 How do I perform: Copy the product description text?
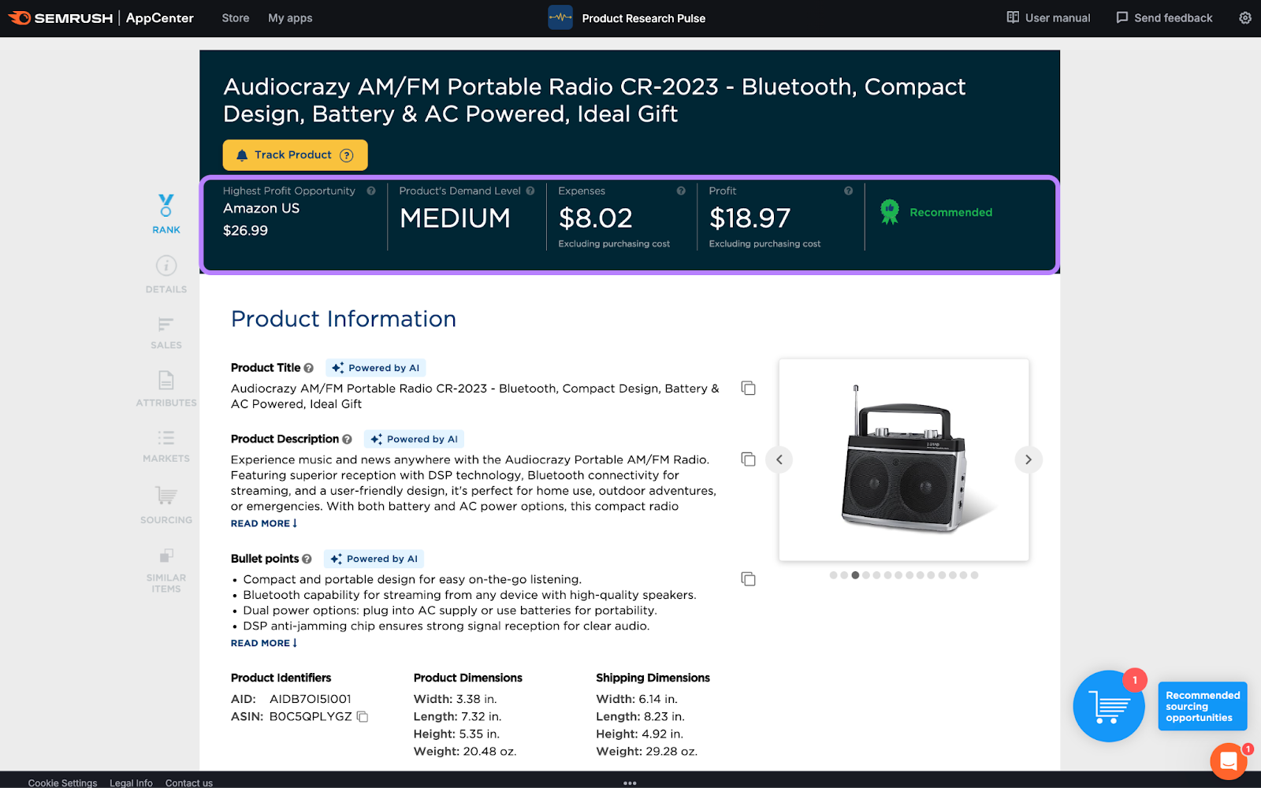point(748,459)
